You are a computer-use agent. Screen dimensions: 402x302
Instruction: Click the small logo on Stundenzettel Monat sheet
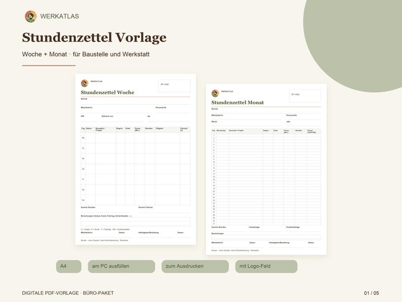[x=215, y=93]
